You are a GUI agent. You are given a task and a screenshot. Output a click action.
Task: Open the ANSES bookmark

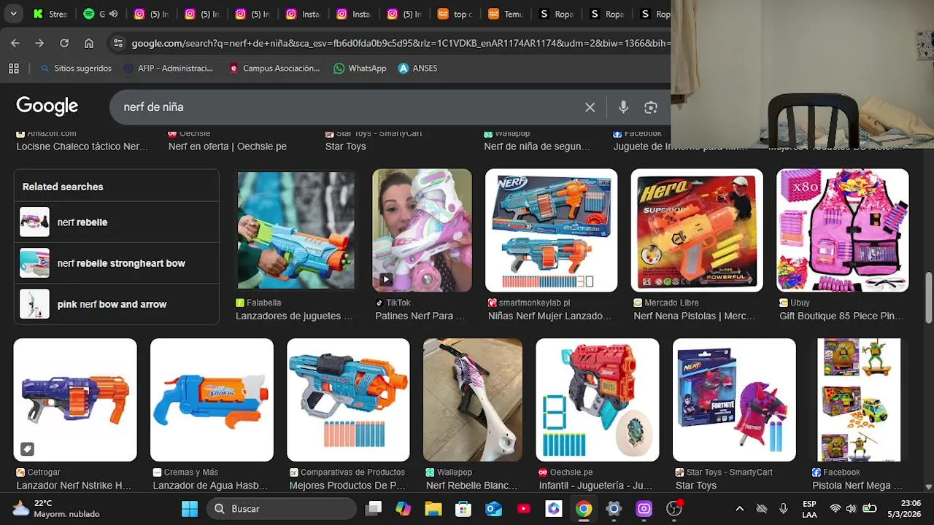(x=418, y=68)
